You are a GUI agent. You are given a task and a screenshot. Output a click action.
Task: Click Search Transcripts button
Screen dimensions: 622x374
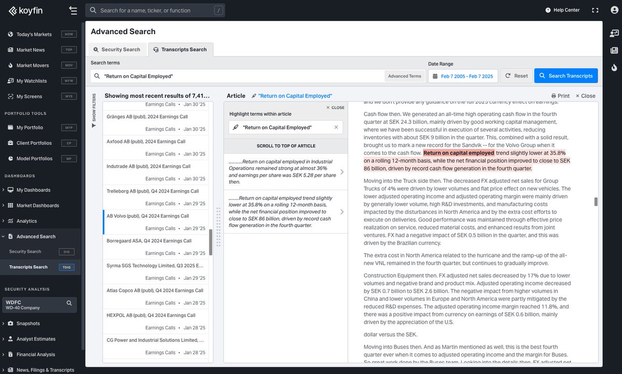pos(566,76)
